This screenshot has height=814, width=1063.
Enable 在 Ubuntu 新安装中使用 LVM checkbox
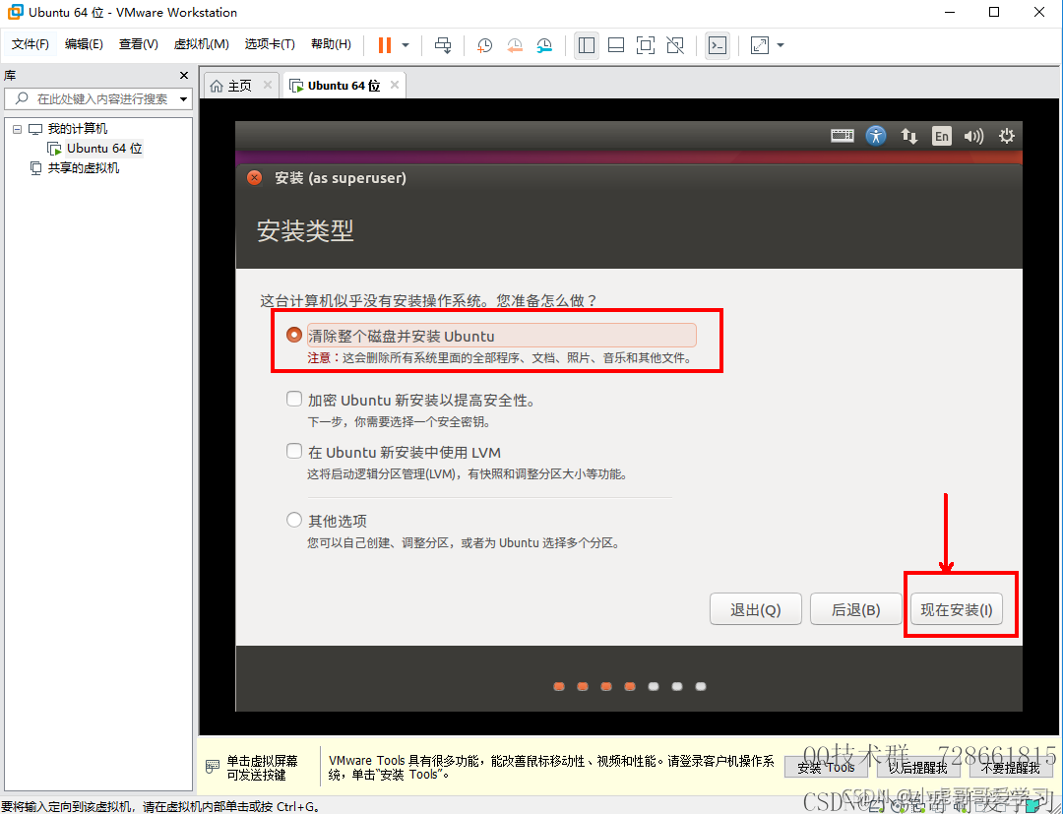[x=293, y=451]
